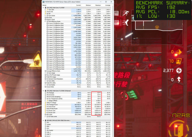Expand the Core VIDs row
The image size is (192, 137).
click(45, 10)
